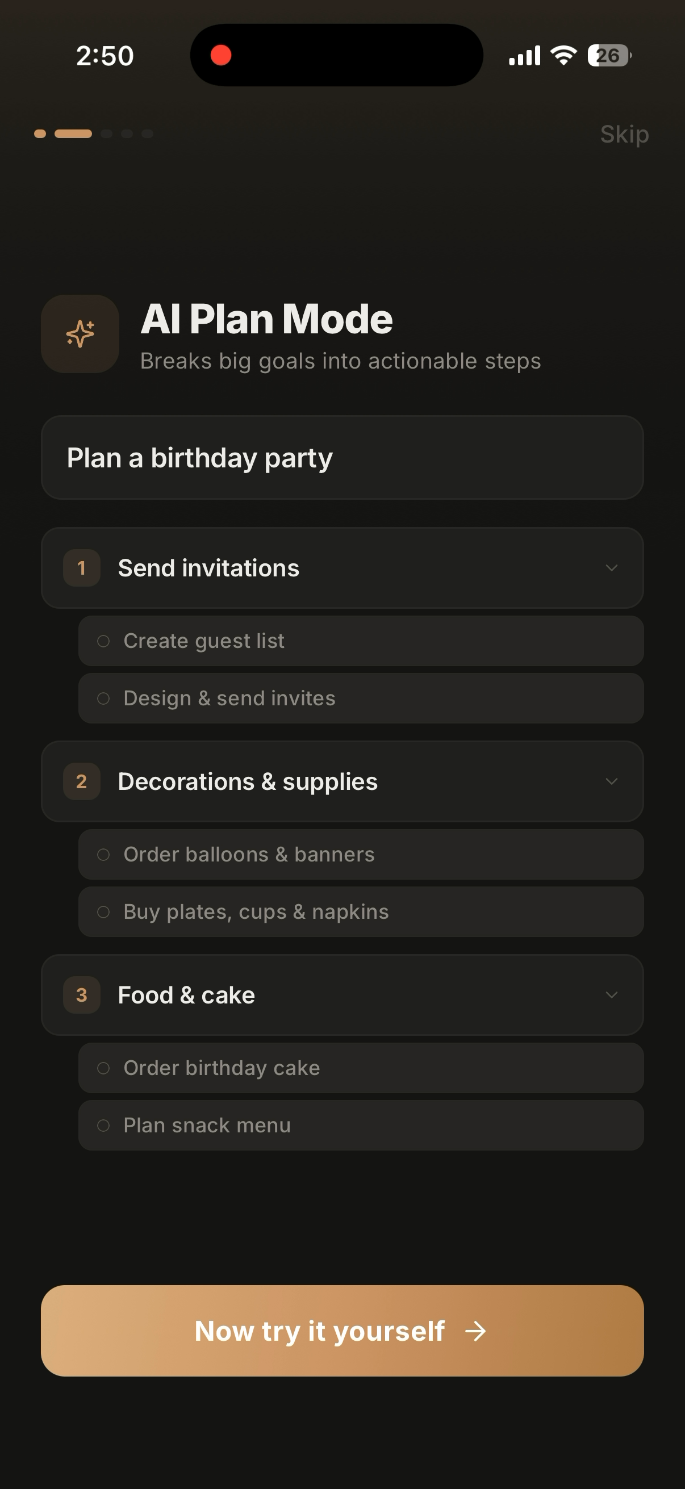Viewport: 685px width, 1489px height.
Task: Click the step 1 number badge
Action: click(81, 568)
